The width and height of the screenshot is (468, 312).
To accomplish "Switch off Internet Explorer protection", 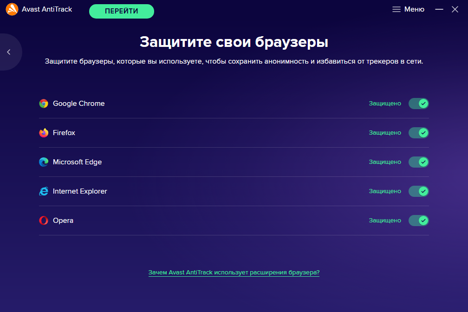I will [x=418, y=191].
